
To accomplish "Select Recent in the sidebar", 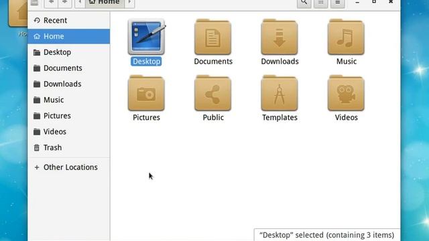I will (x=69, y=21).
